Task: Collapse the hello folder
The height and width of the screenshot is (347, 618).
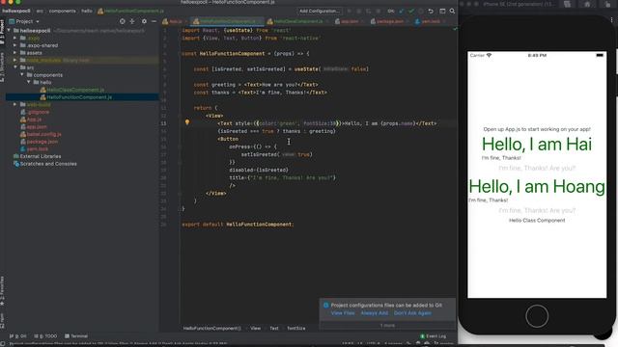Action: [29, 82]
